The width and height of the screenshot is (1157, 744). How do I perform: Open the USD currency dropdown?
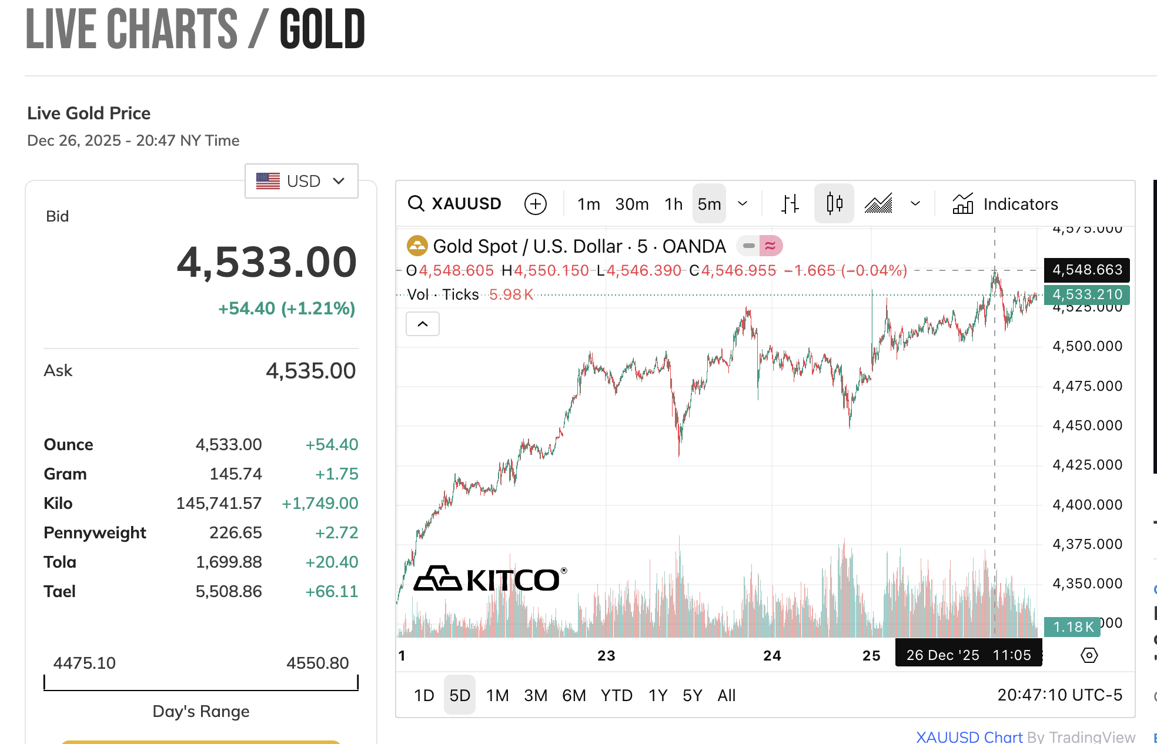tap(302, 181)
